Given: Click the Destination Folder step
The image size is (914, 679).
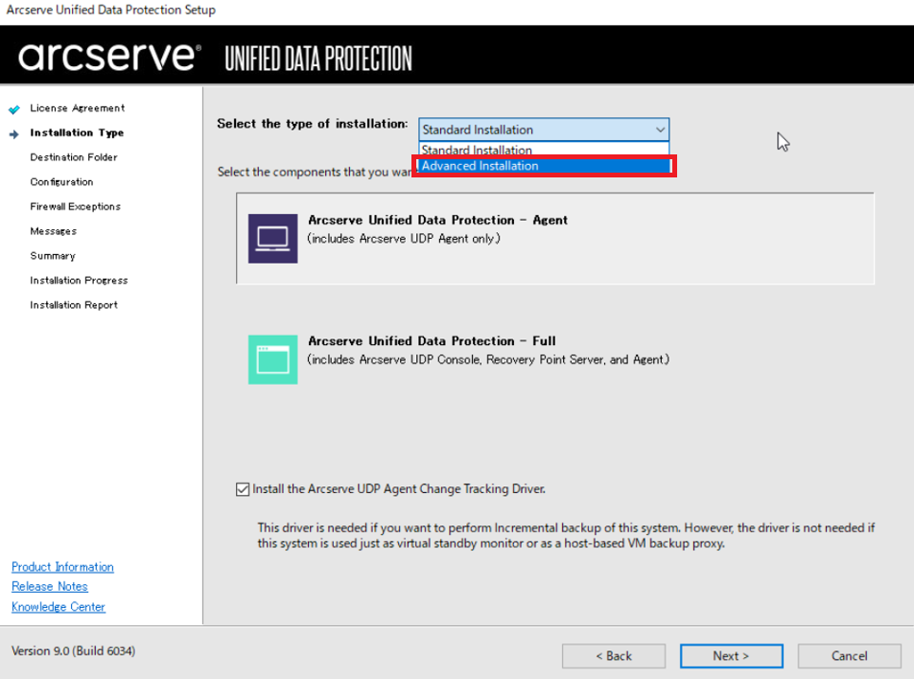Looking at the screenshot, I should click(x=74, y=157).
